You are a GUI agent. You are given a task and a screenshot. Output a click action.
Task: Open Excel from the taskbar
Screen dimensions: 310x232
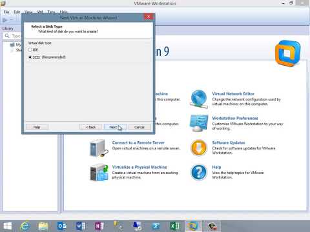coord(174,226)
